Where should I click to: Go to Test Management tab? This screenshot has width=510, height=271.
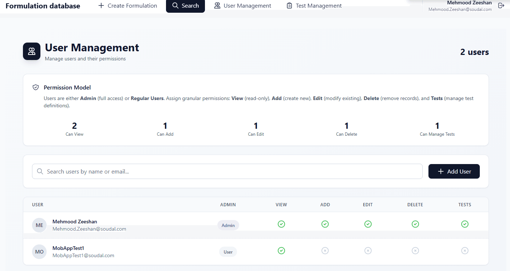coord(314,6)
